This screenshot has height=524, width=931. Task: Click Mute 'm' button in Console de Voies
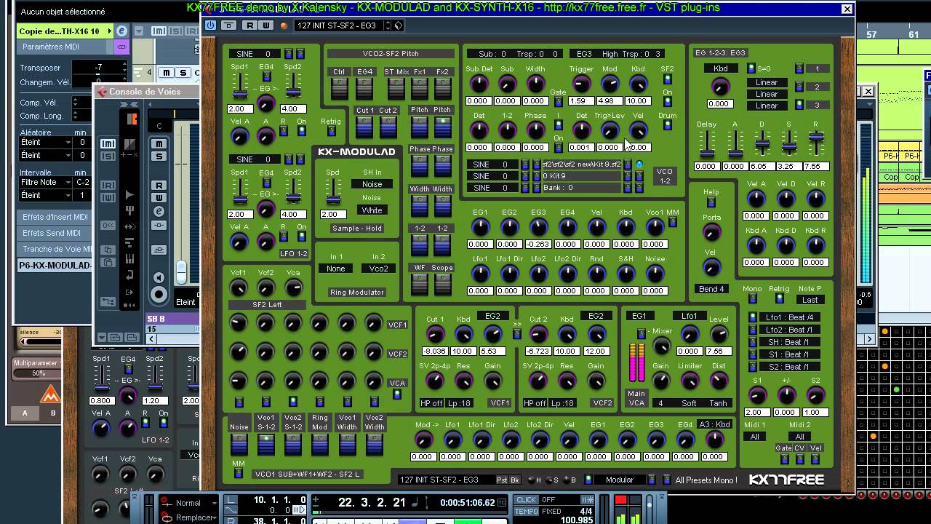[x=159, y=144]
